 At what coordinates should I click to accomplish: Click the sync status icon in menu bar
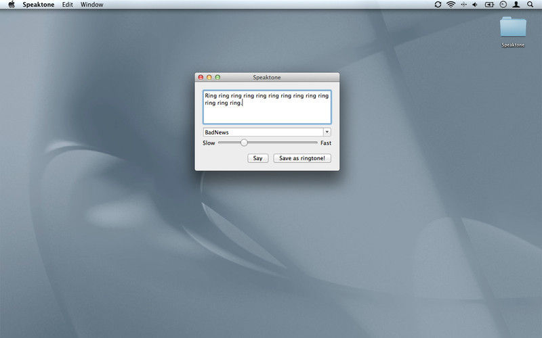pyautogui.click(x=438, y=5)
